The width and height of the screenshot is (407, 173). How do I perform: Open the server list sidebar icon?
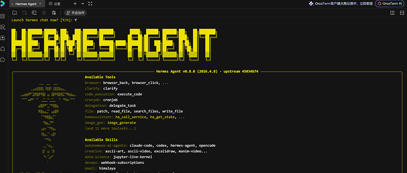click(3, 27)
